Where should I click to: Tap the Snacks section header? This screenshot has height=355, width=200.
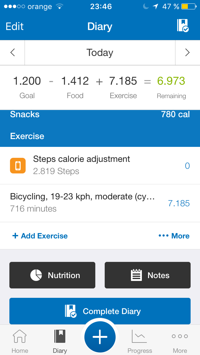pyautogui.click(x=25, y=114)
